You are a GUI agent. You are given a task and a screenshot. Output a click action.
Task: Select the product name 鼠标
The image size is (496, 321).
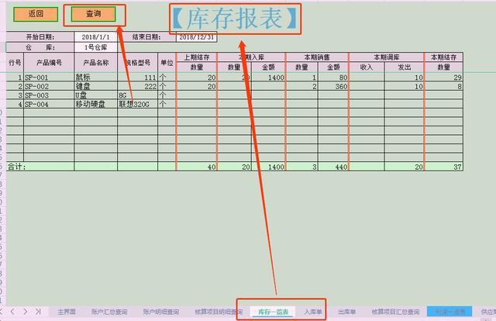pos(96,78)
